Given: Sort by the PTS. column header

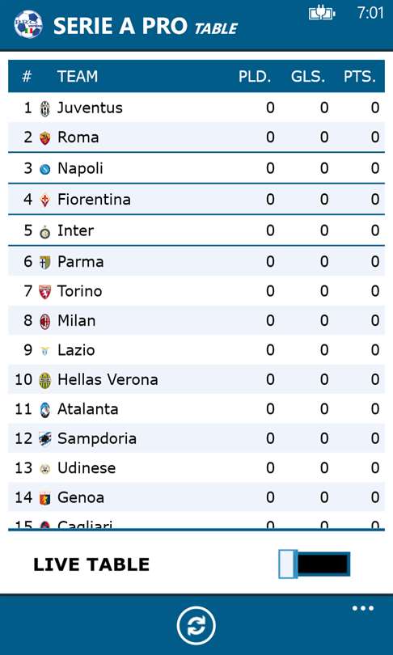Looking at the screenshot, I should 360,77.
